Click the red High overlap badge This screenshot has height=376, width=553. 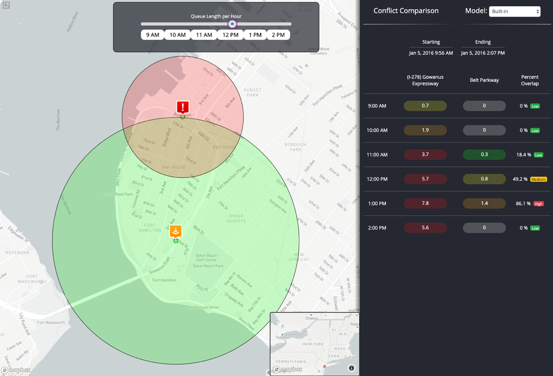(x=538, y=204)
